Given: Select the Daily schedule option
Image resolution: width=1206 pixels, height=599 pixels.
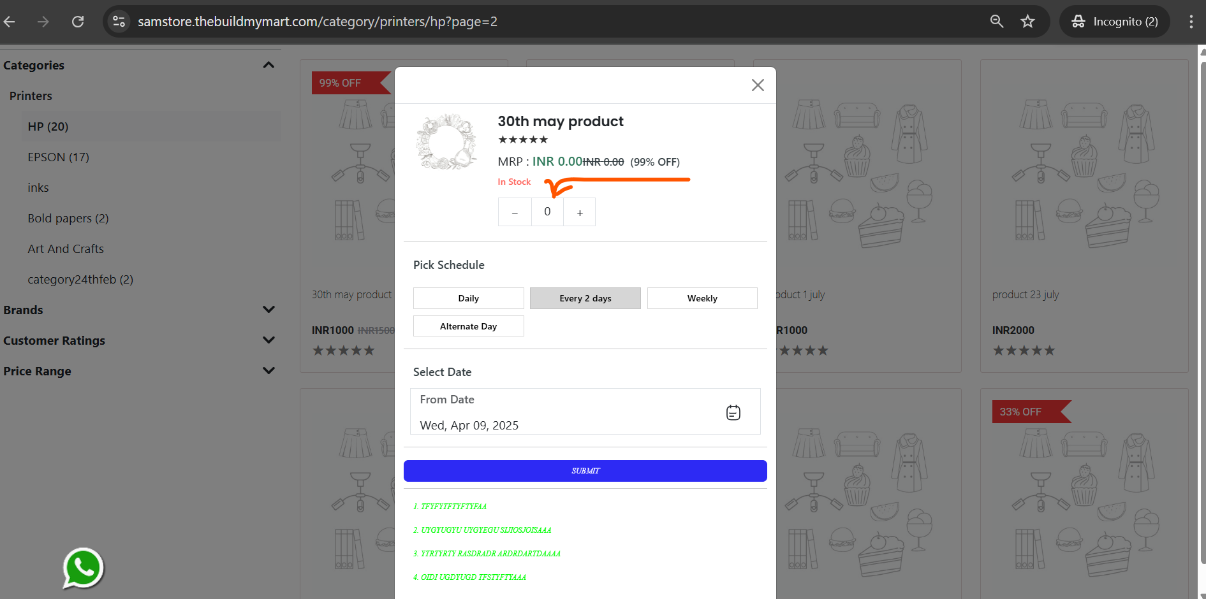Looking at the screenshot, I should click(x=469, y=298).
